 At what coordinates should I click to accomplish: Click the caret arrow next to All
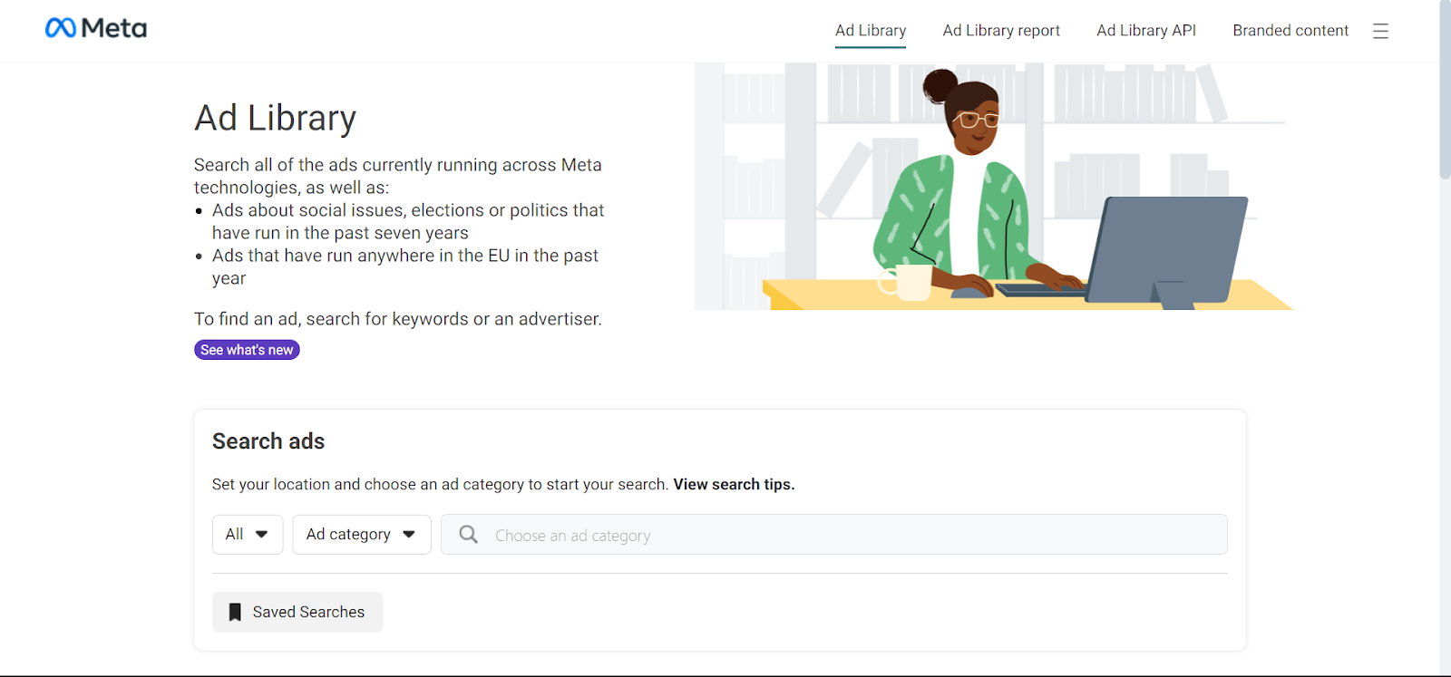(x=262, y=535)
